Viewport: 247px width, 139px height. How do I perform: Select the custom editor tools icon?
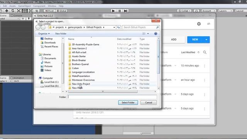tap(37, 11)
